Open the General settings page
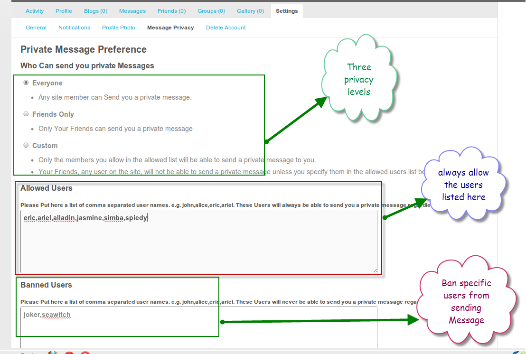This screenshot has height=354, width=526. click(x=36, y=28)
